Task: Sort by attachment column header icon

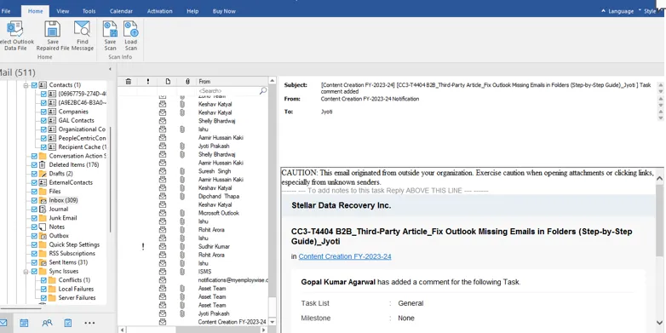Action: [187, 81]
